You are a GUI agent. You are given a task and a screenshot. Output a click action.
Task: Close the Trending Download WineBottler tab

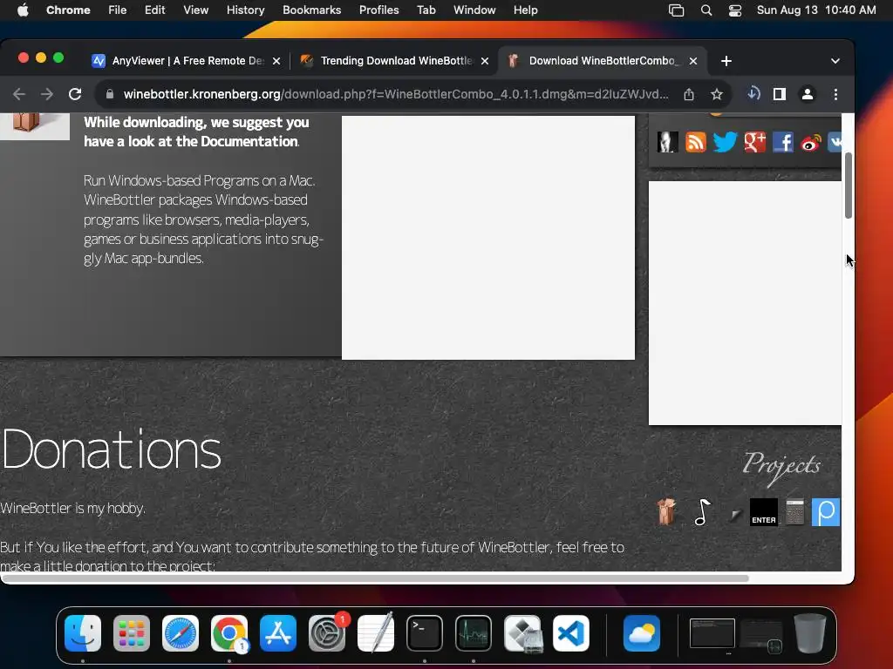pos(485,61)
